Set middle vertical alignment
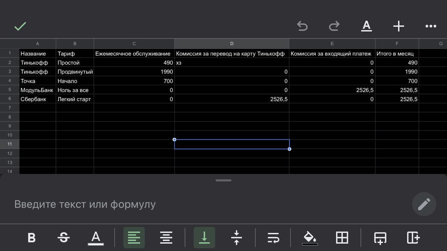This screenshot has width=447, height=251. pos(236,238)
